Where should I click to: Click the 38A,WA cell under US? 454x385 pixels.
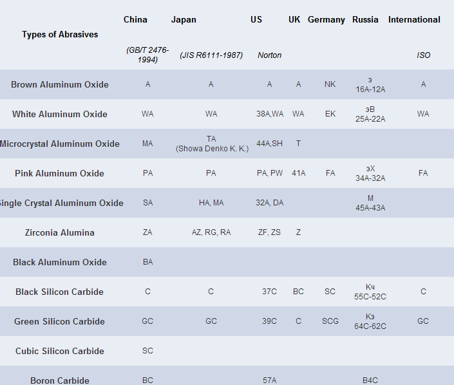[x=269, y=114]
